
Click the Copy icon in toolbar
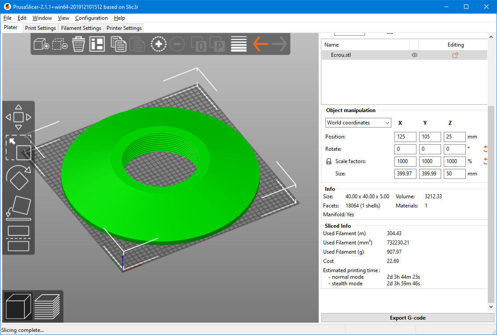[x=118, y=44]
